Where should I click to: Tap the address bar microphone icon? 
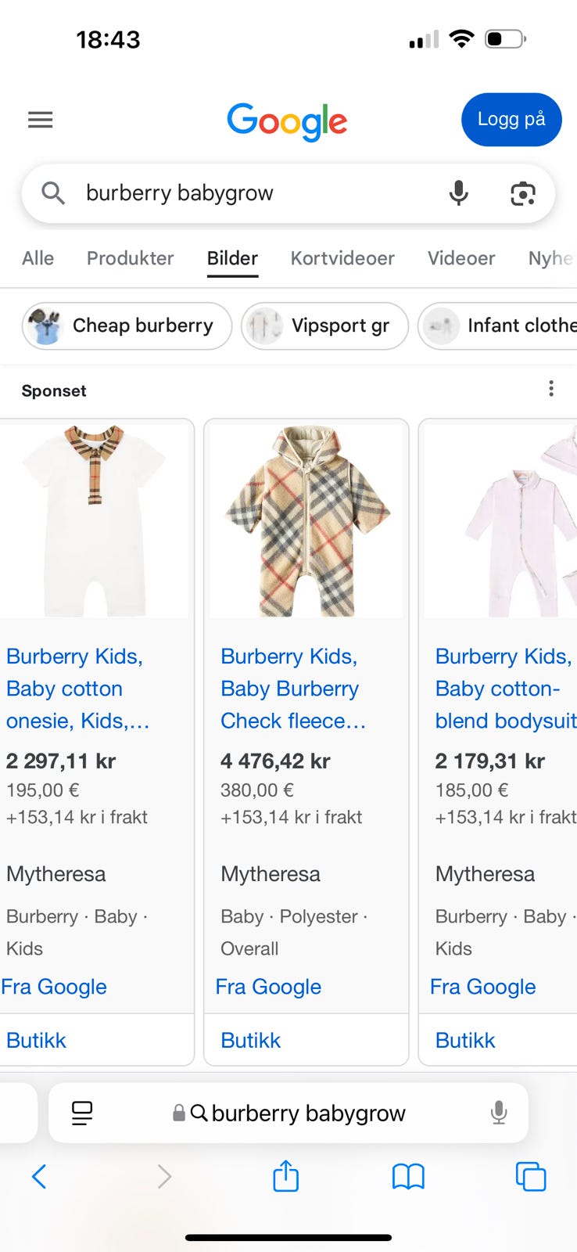click(x=499, y=1113)
